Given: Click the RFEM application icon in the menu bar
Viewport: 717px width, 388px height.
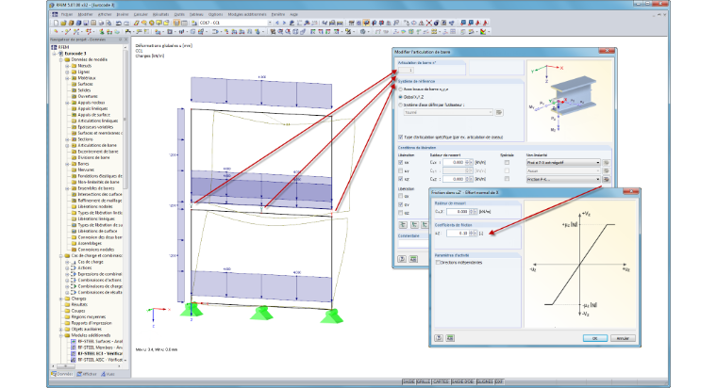Looking at the screenshot, I should coord(55,15).
